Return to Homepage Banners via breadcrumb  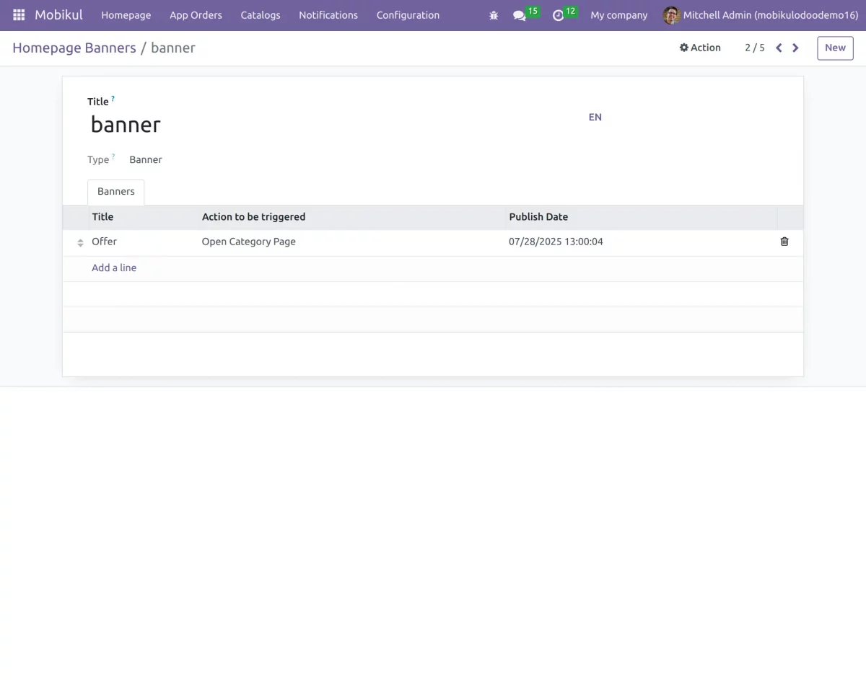click(x=74, y=48)
